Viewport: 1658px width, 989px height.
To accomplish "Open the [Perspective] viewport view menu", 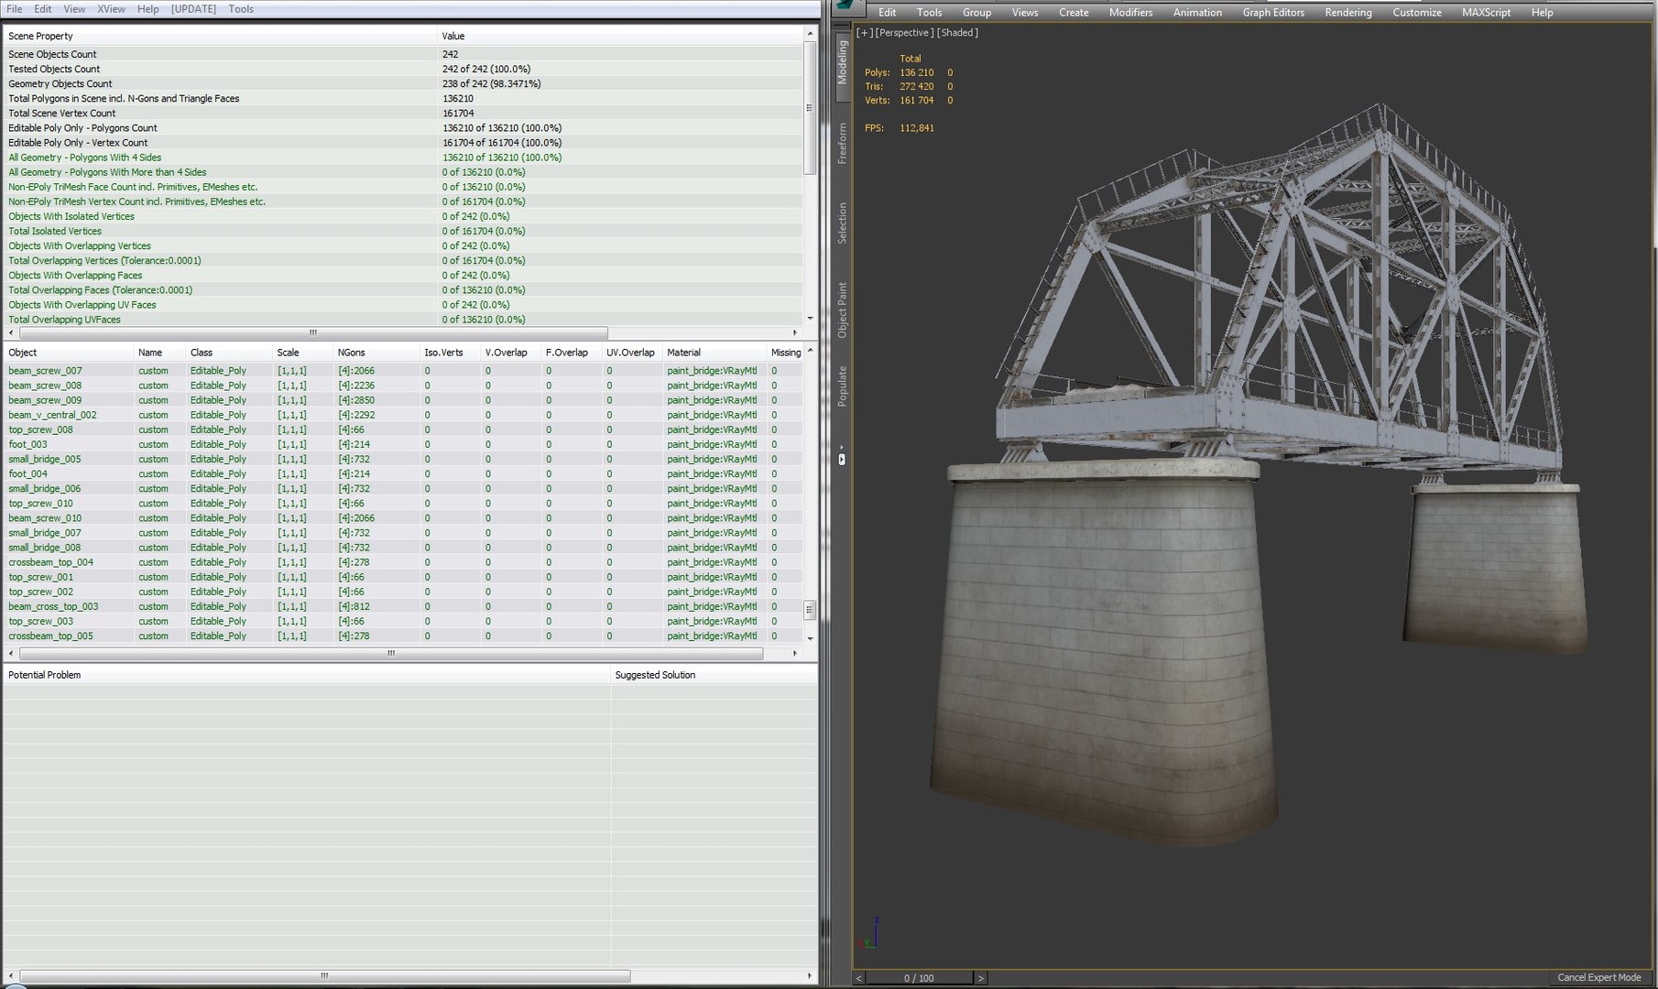I will pyautogui.click(x=904, y=33).
